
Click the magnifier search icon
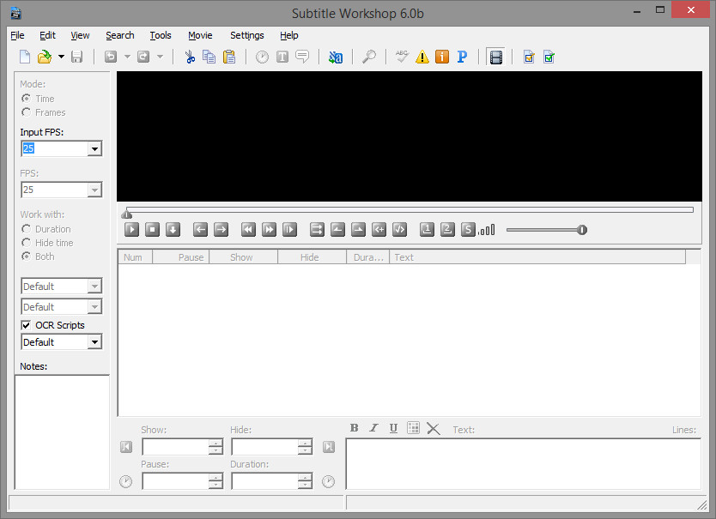click(x=368, y=57)
